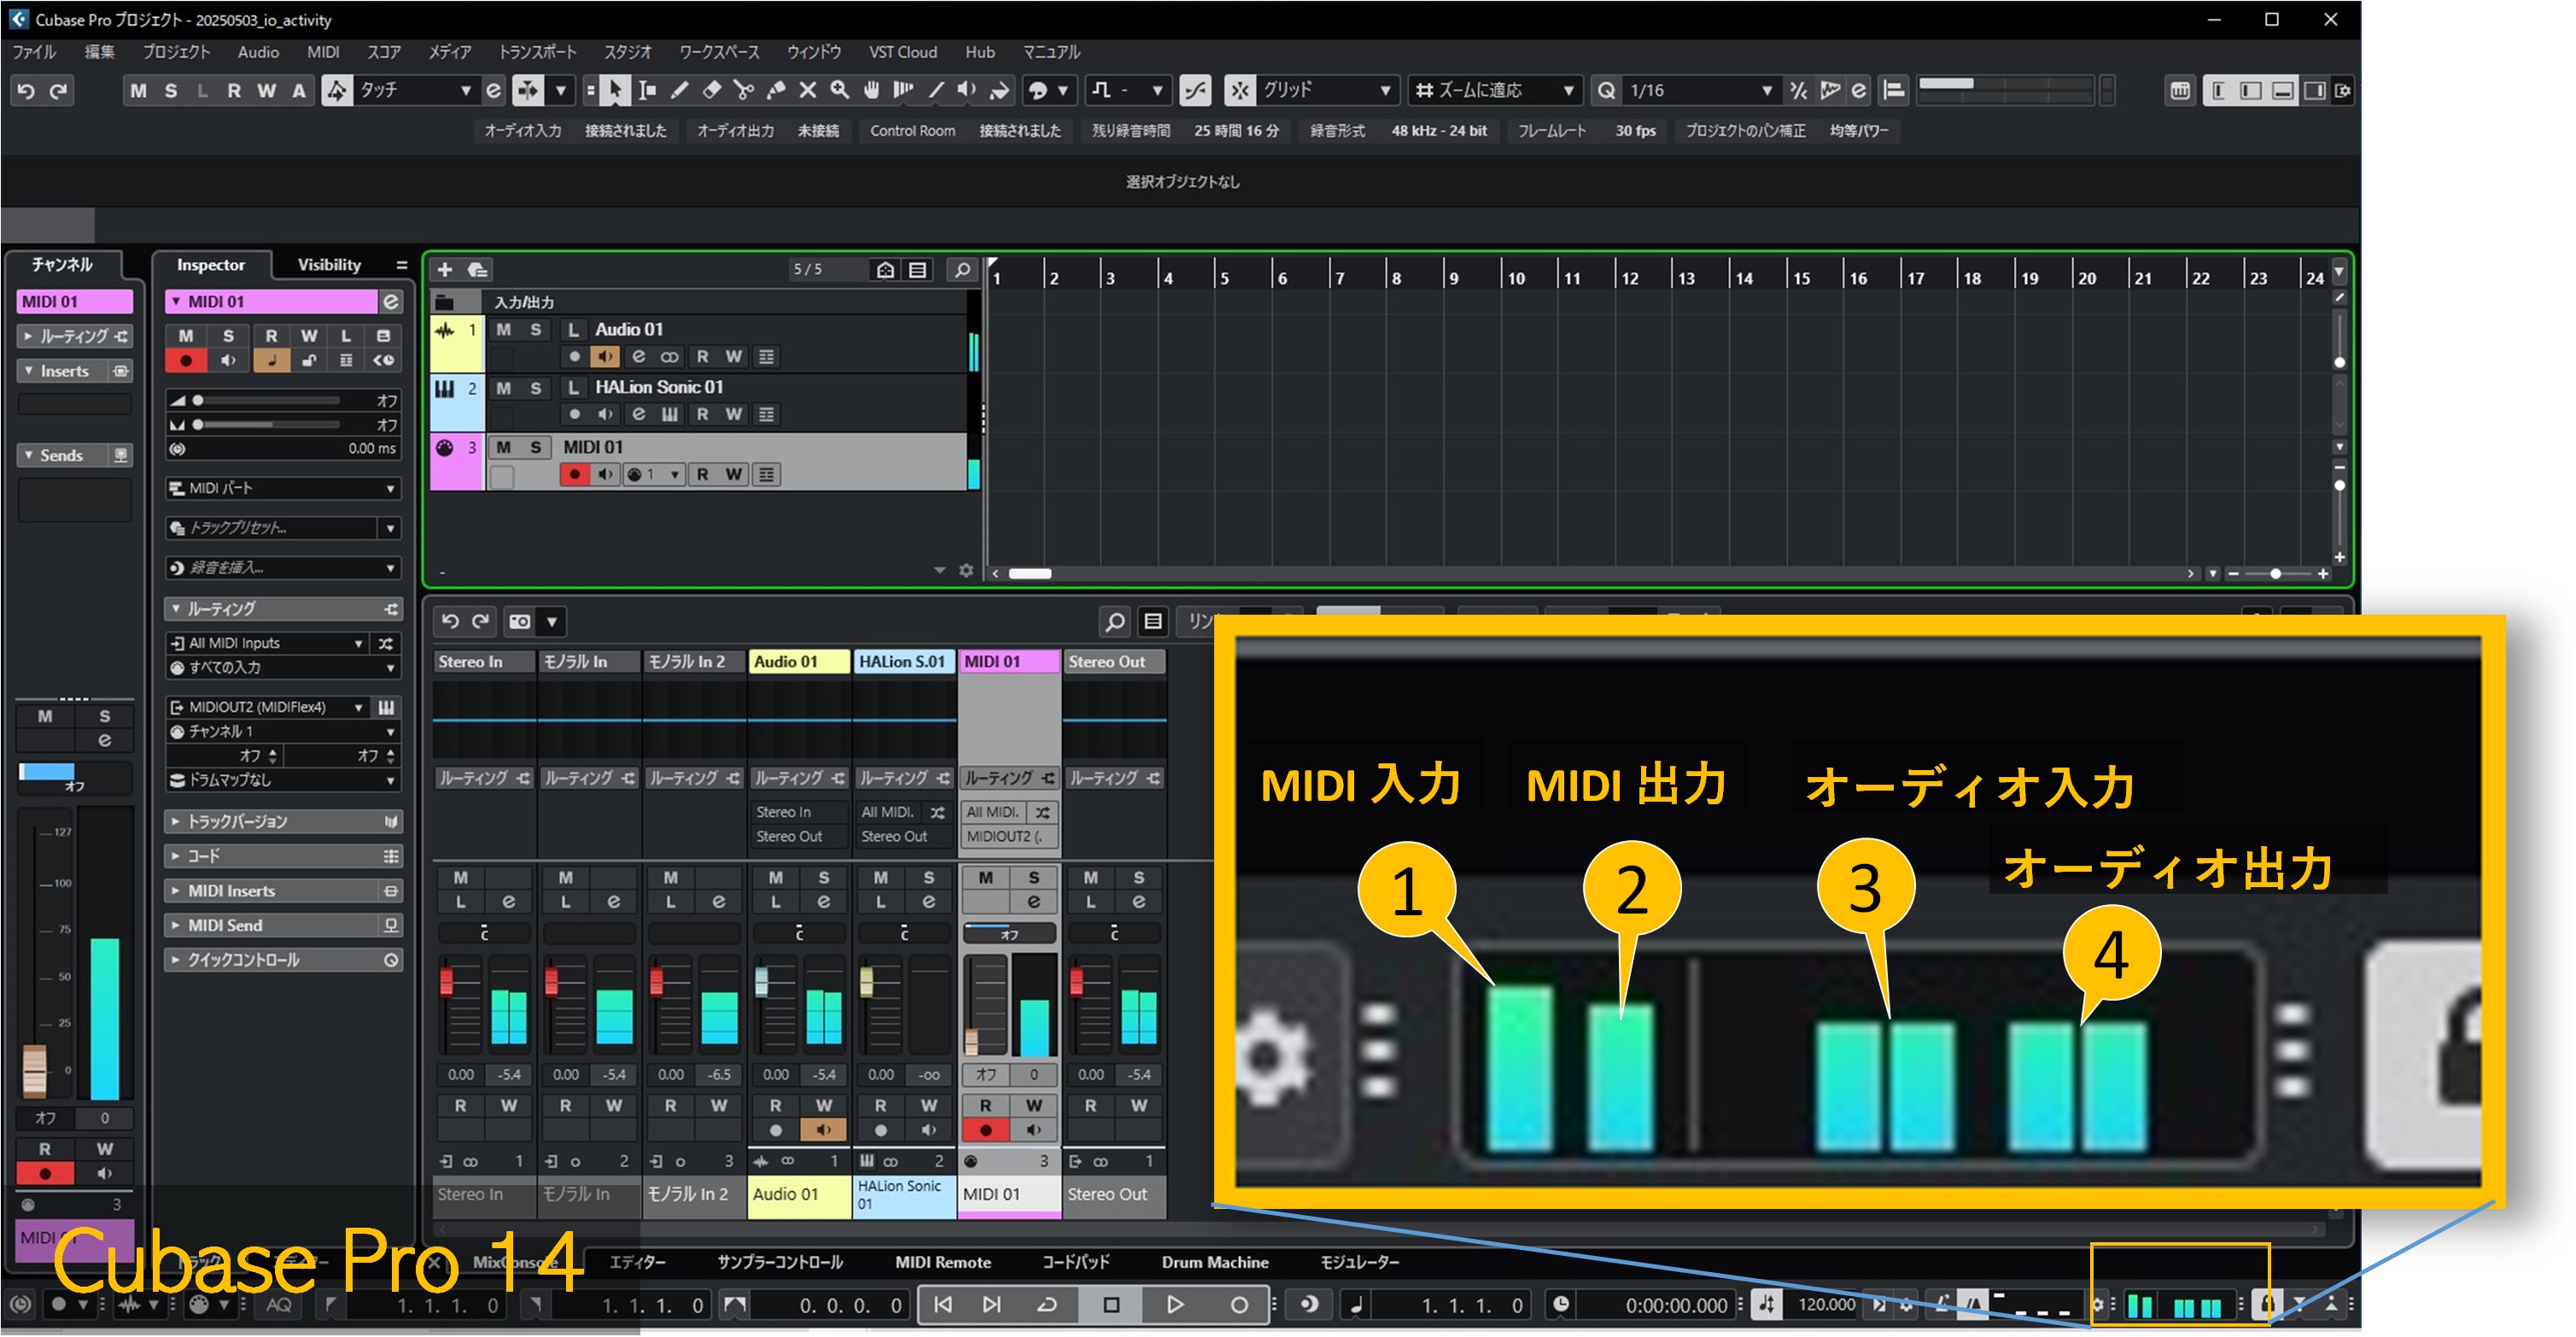Switch to the MIDI Remote lower zone tab

coord(943,1263)
